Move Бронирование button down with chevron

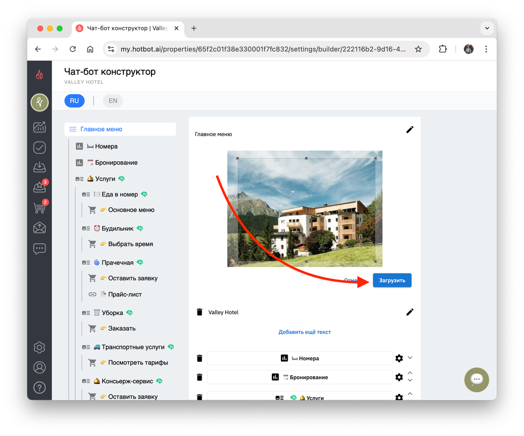tap(410, 380)
